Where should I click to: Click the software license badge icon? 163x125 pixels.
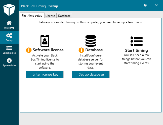tap(45, 41)
